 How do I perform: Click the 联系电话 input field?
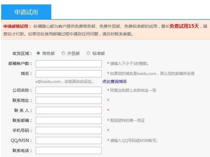68,151
